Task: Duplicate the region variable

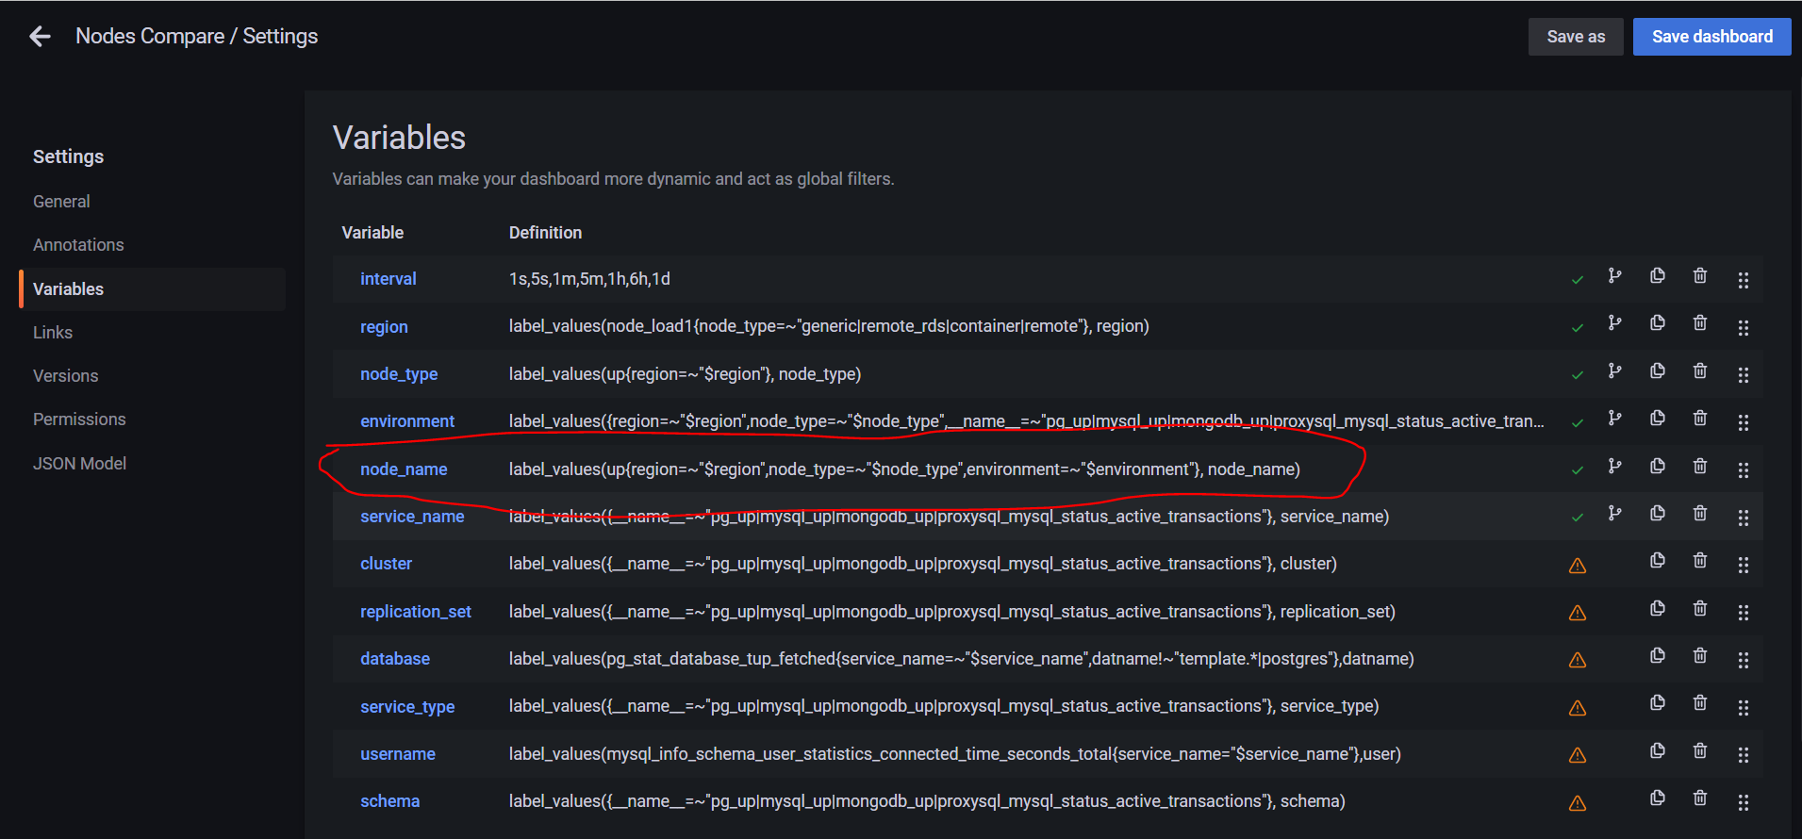Action: coord(1657,323)
